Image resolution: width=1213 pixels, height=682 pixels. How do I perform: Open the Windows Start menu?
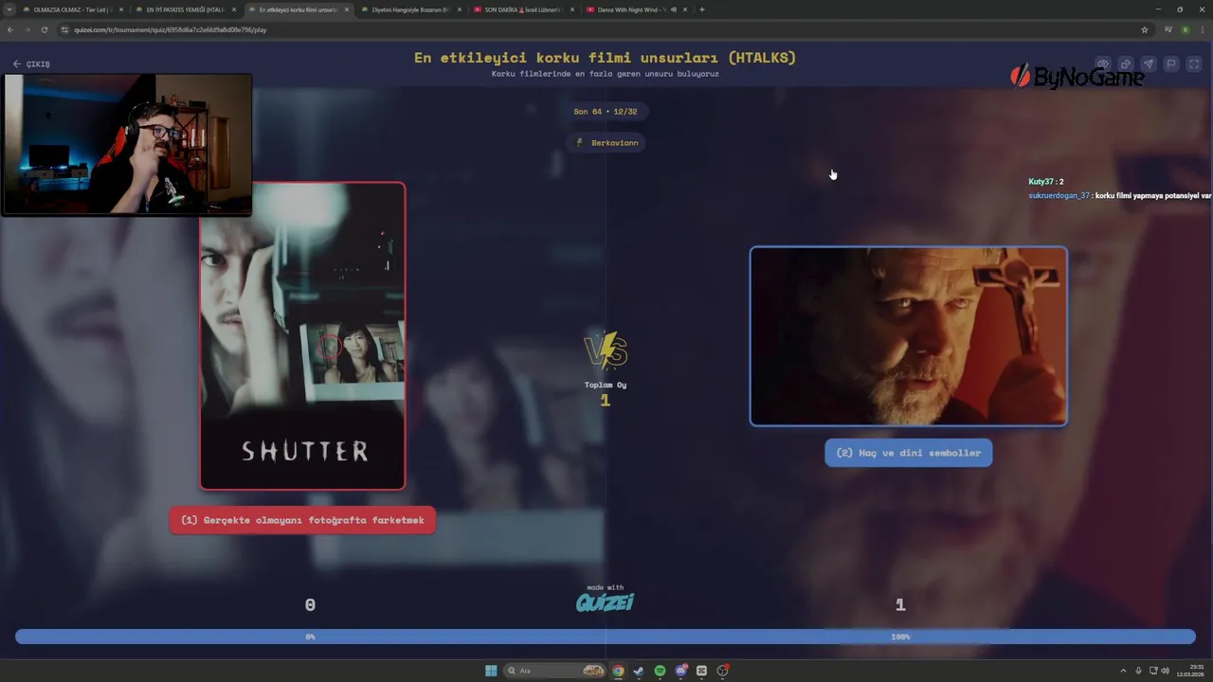pyautogui.click(x=491, y=671)
